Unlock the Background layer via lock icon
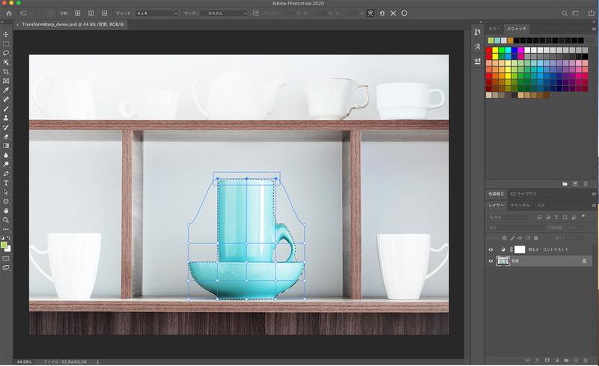 point(584,261)
